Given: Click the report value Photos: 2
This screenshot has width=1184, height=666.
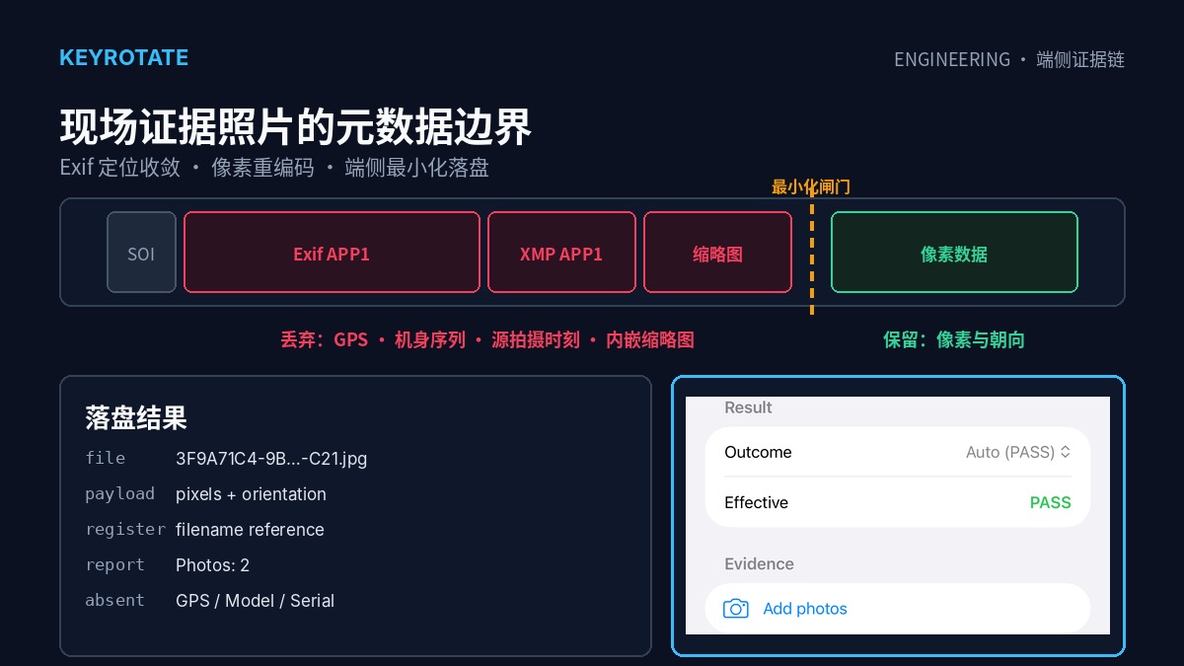Looking at the screenshot, I should 212,565.
